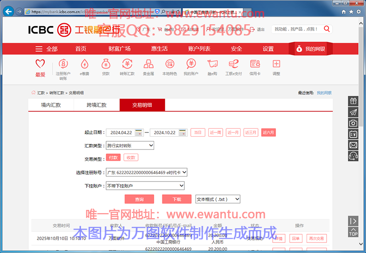Select the 付款 payment transaction type

coord(113,157)
